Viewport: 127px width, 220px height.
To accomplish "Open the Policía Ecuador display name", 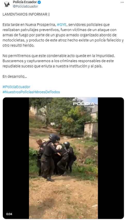I will point(25,2).
